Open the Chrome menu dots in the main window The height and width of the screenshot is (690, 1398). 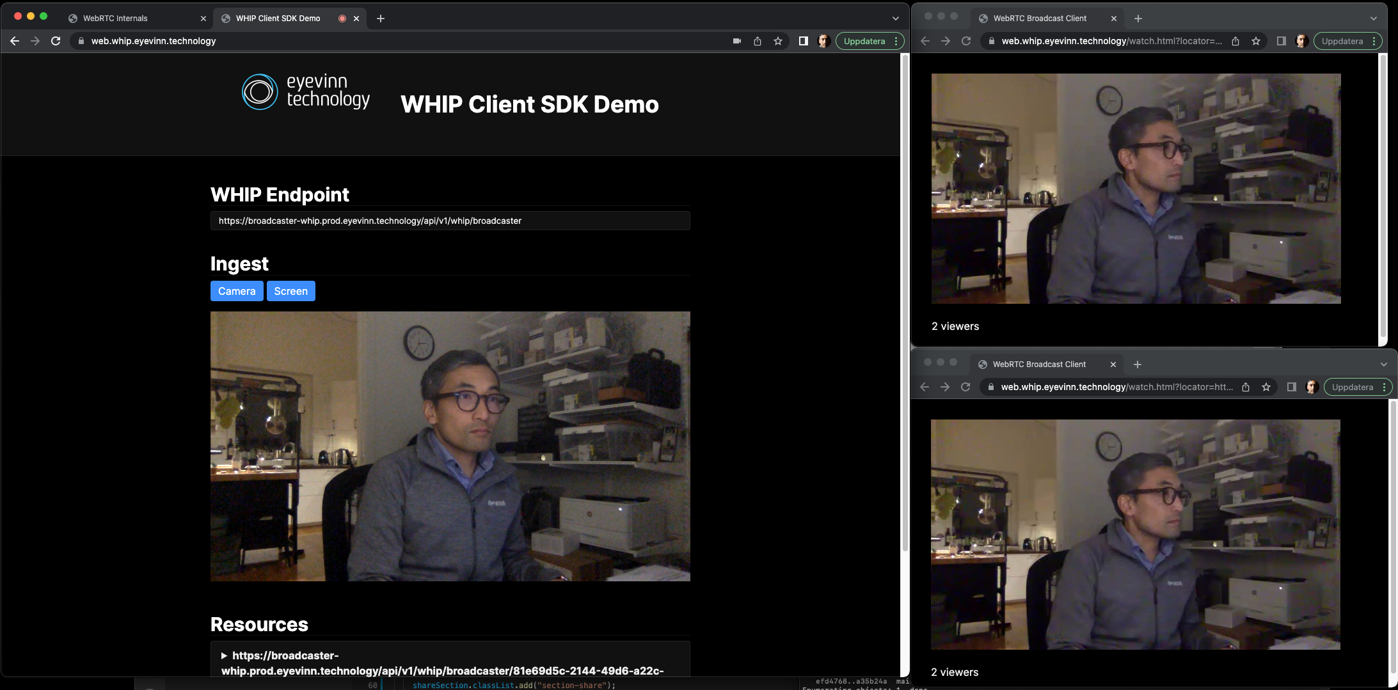click(x=896, y=41)
